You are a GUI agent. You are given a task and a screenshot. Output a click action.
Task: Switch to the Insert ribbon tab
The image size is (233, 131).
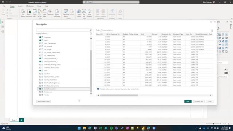pos(20,6)
